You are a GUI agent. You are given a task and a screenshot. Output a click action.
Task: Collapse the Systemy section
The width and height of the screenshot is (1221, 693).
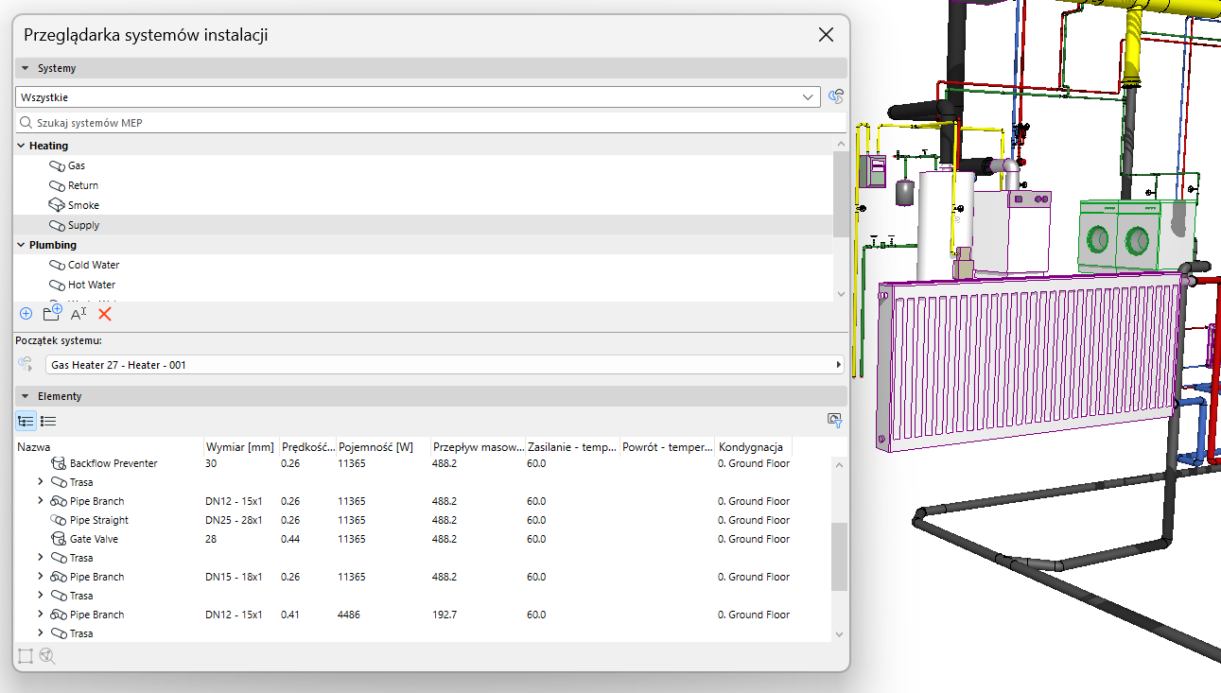click(26, 68)
